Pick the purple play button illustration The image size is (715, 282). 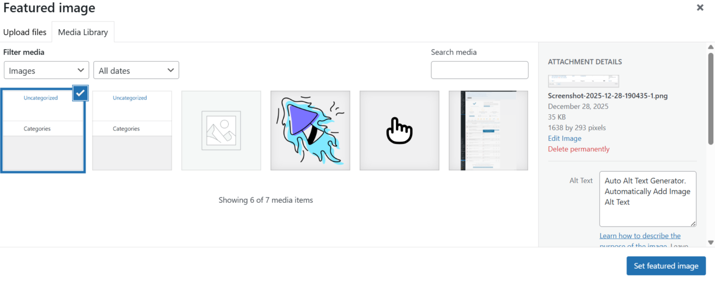310,130
